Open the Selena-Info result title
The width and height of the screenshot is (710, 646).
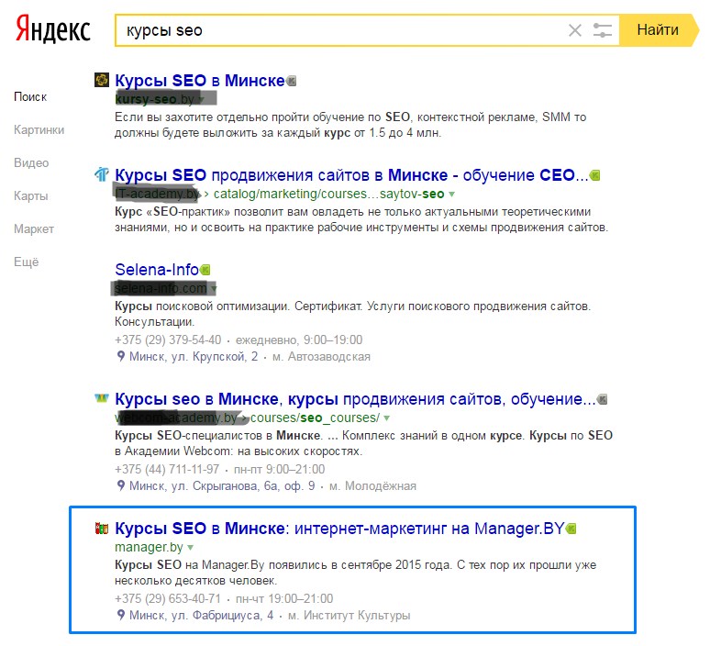[157, 270]
